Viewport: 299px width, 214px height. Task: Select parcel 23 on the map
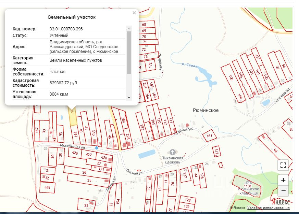coord(87,205)
